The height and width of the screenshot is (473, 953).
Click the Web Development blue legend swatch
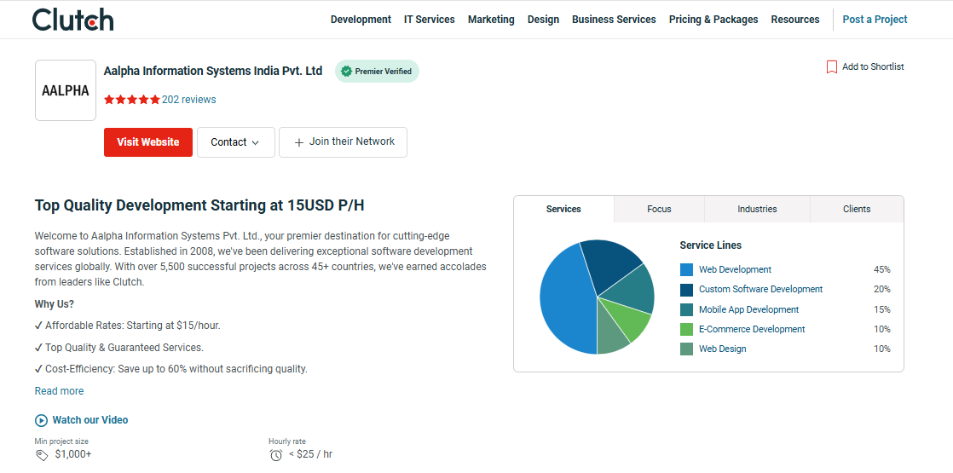686,269
